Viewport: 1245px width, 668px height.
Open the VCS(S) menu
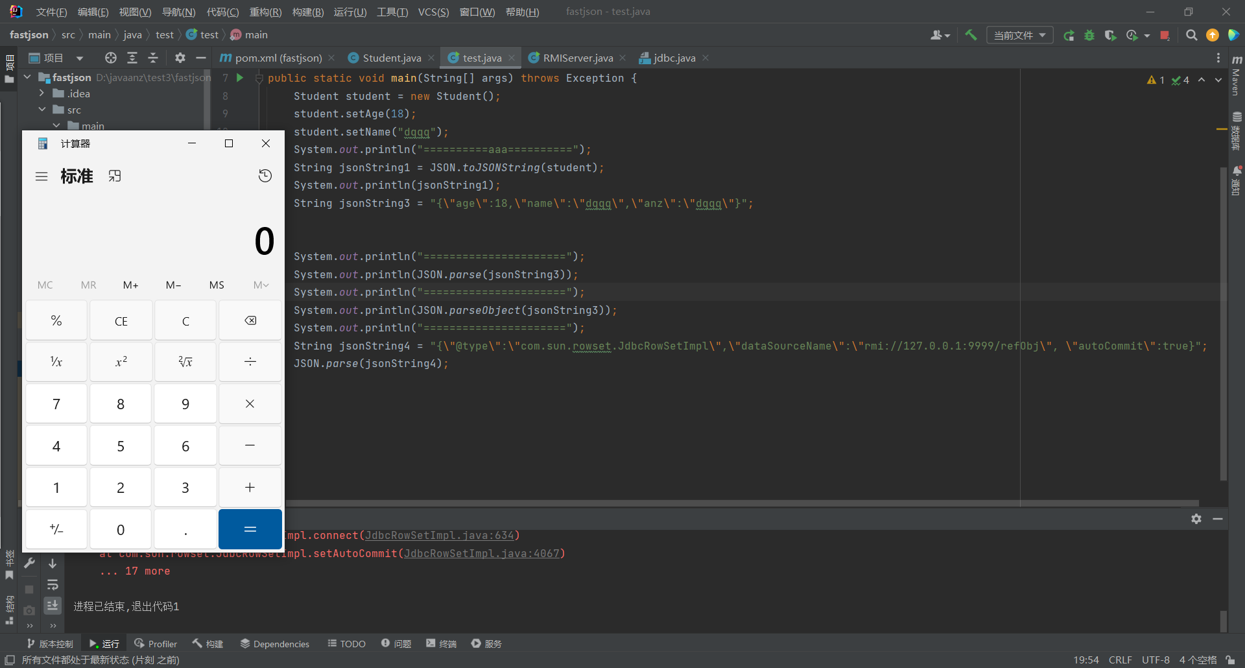click(x=433, y=12)
